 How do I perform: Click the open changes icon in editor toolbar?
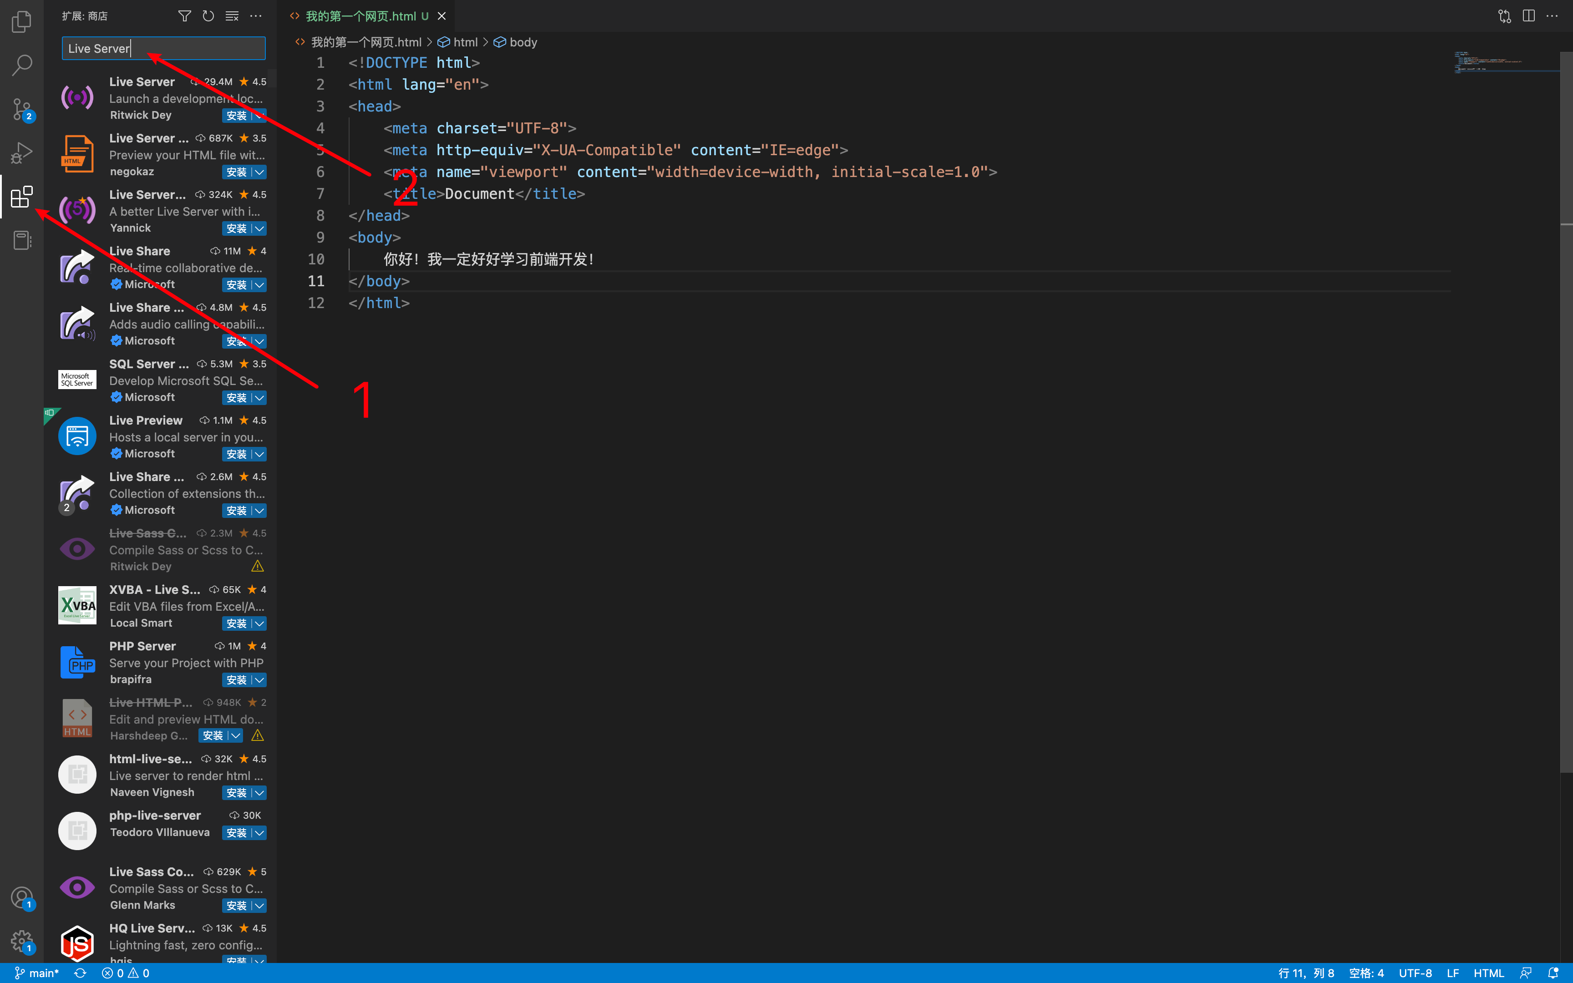pos(1505,15)
